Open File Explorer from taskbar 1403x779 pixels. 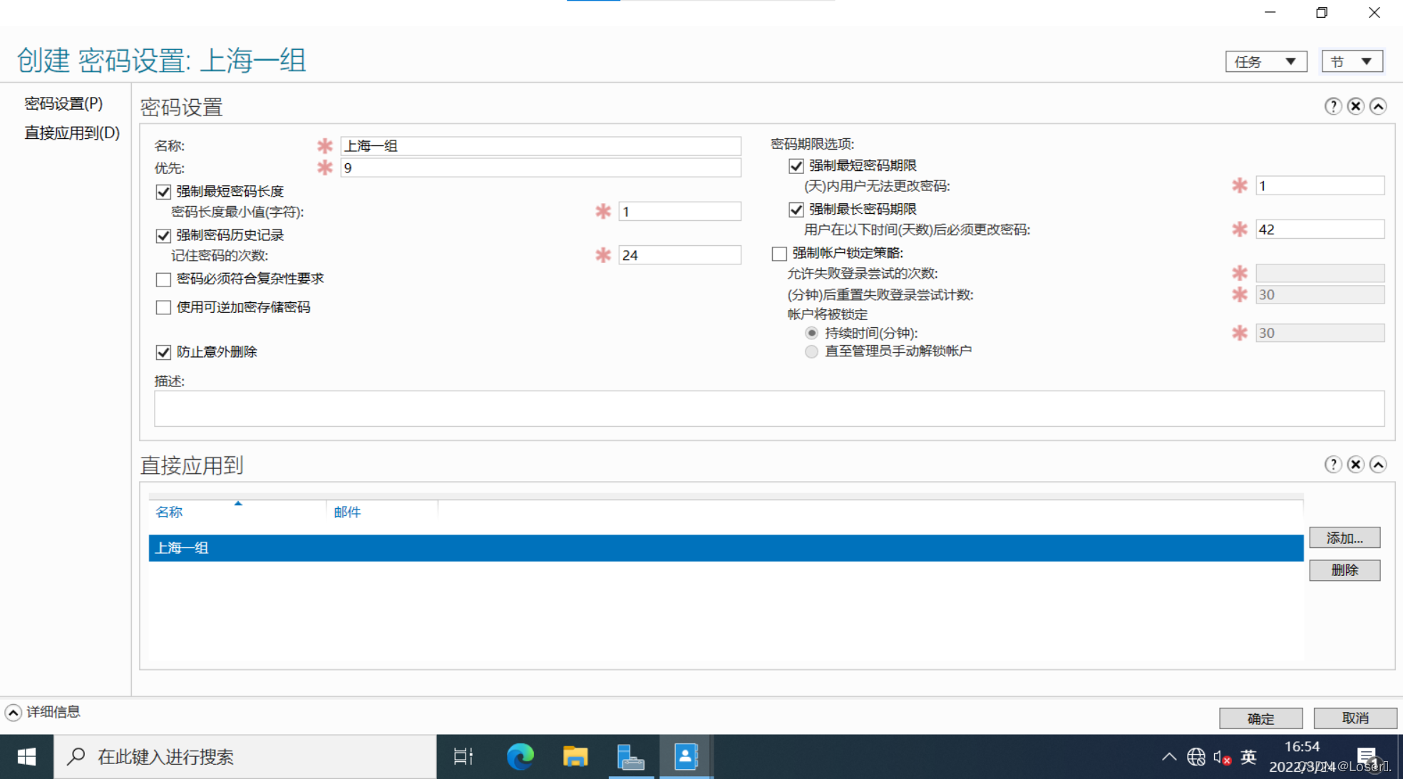[x=575, y=756]
